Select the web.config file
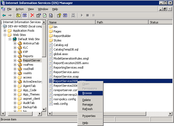Viewport: 174px width, 126px height. point(60,104)
